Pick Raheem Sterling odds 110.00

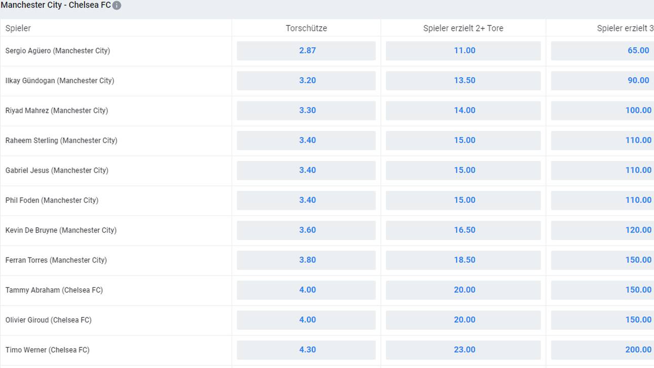click(602, 140)
